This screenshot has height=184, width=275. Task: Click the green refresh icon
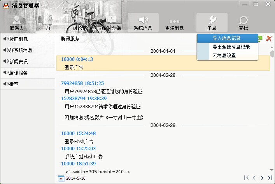pyautogui.click(x=260, y=38)
